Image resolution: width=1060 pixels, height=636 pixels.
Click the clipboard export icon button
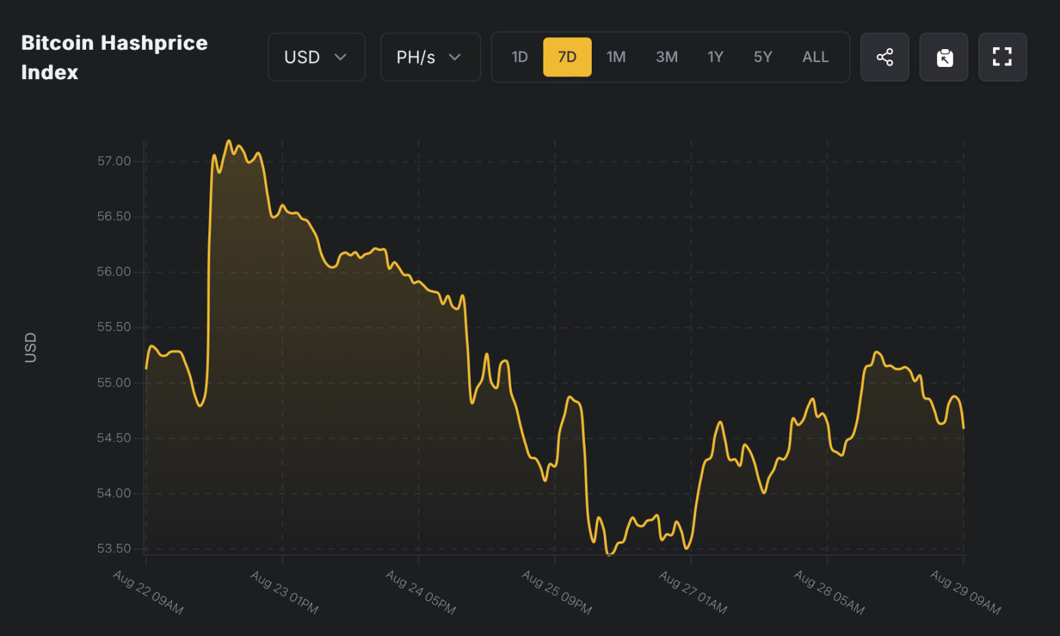944,57
